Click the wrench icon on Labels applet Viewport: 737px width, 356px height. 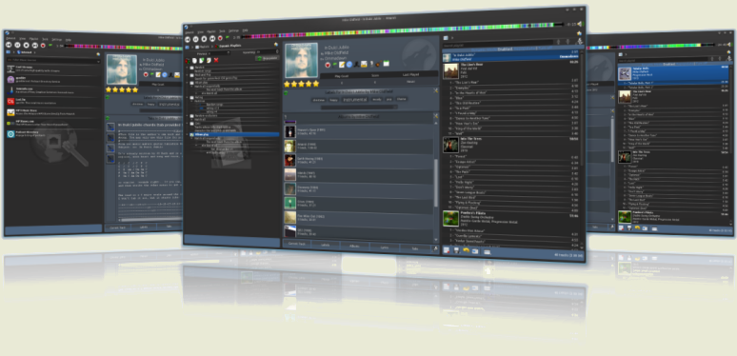click(436, 90)
